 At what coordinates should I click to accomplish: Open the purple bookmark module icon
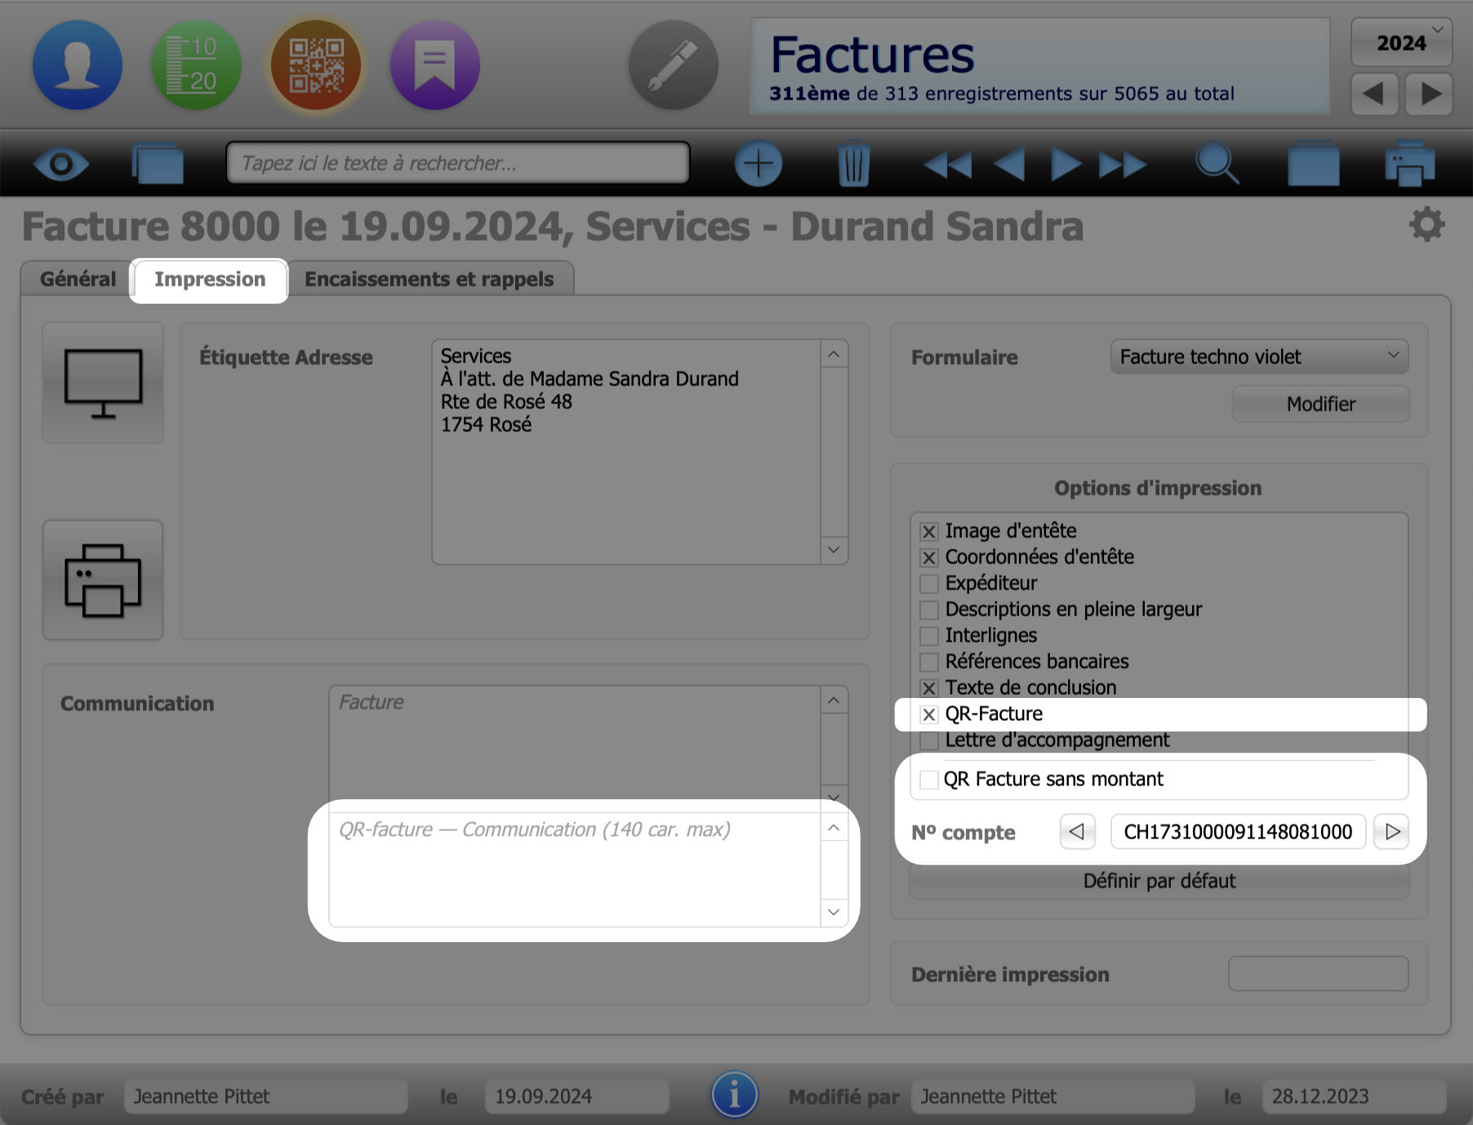(434, 65)
